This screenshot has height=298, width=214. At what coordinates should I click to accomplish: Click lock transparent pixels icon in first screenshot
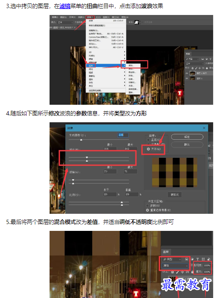coord(193,68)
